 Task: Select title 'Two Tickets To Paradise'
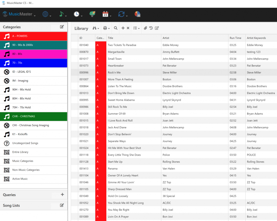(x=122, y=45)
